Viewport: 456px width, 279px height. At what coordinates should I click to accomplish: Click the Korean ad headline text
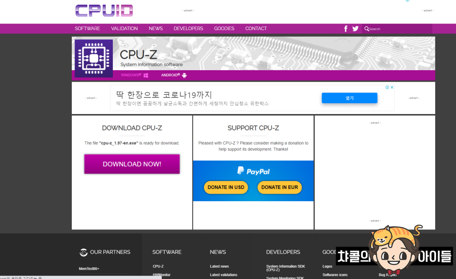tap(164, 95)
